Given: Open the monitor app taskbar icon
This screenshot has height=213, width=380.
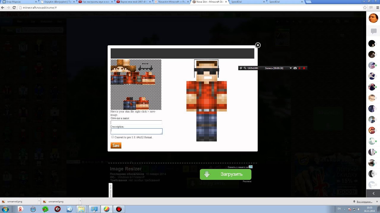Looking at the screenshot, I should click(94, 209).
